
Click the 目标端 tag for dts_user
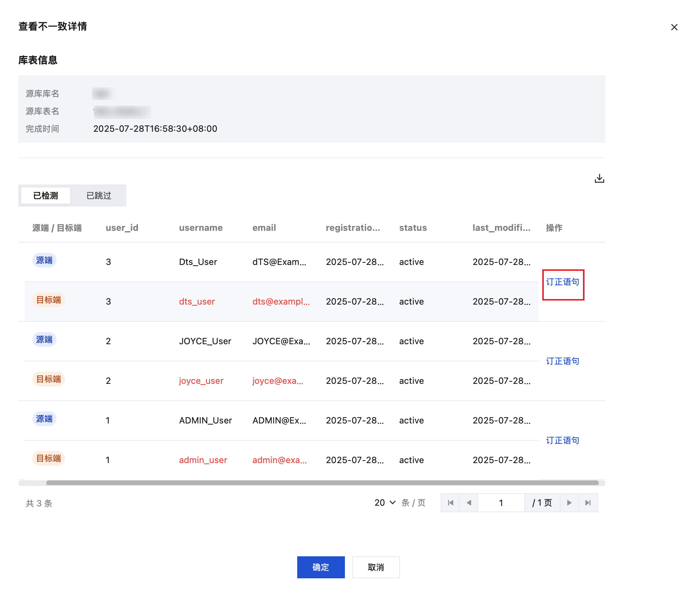(x=49, y=300)
